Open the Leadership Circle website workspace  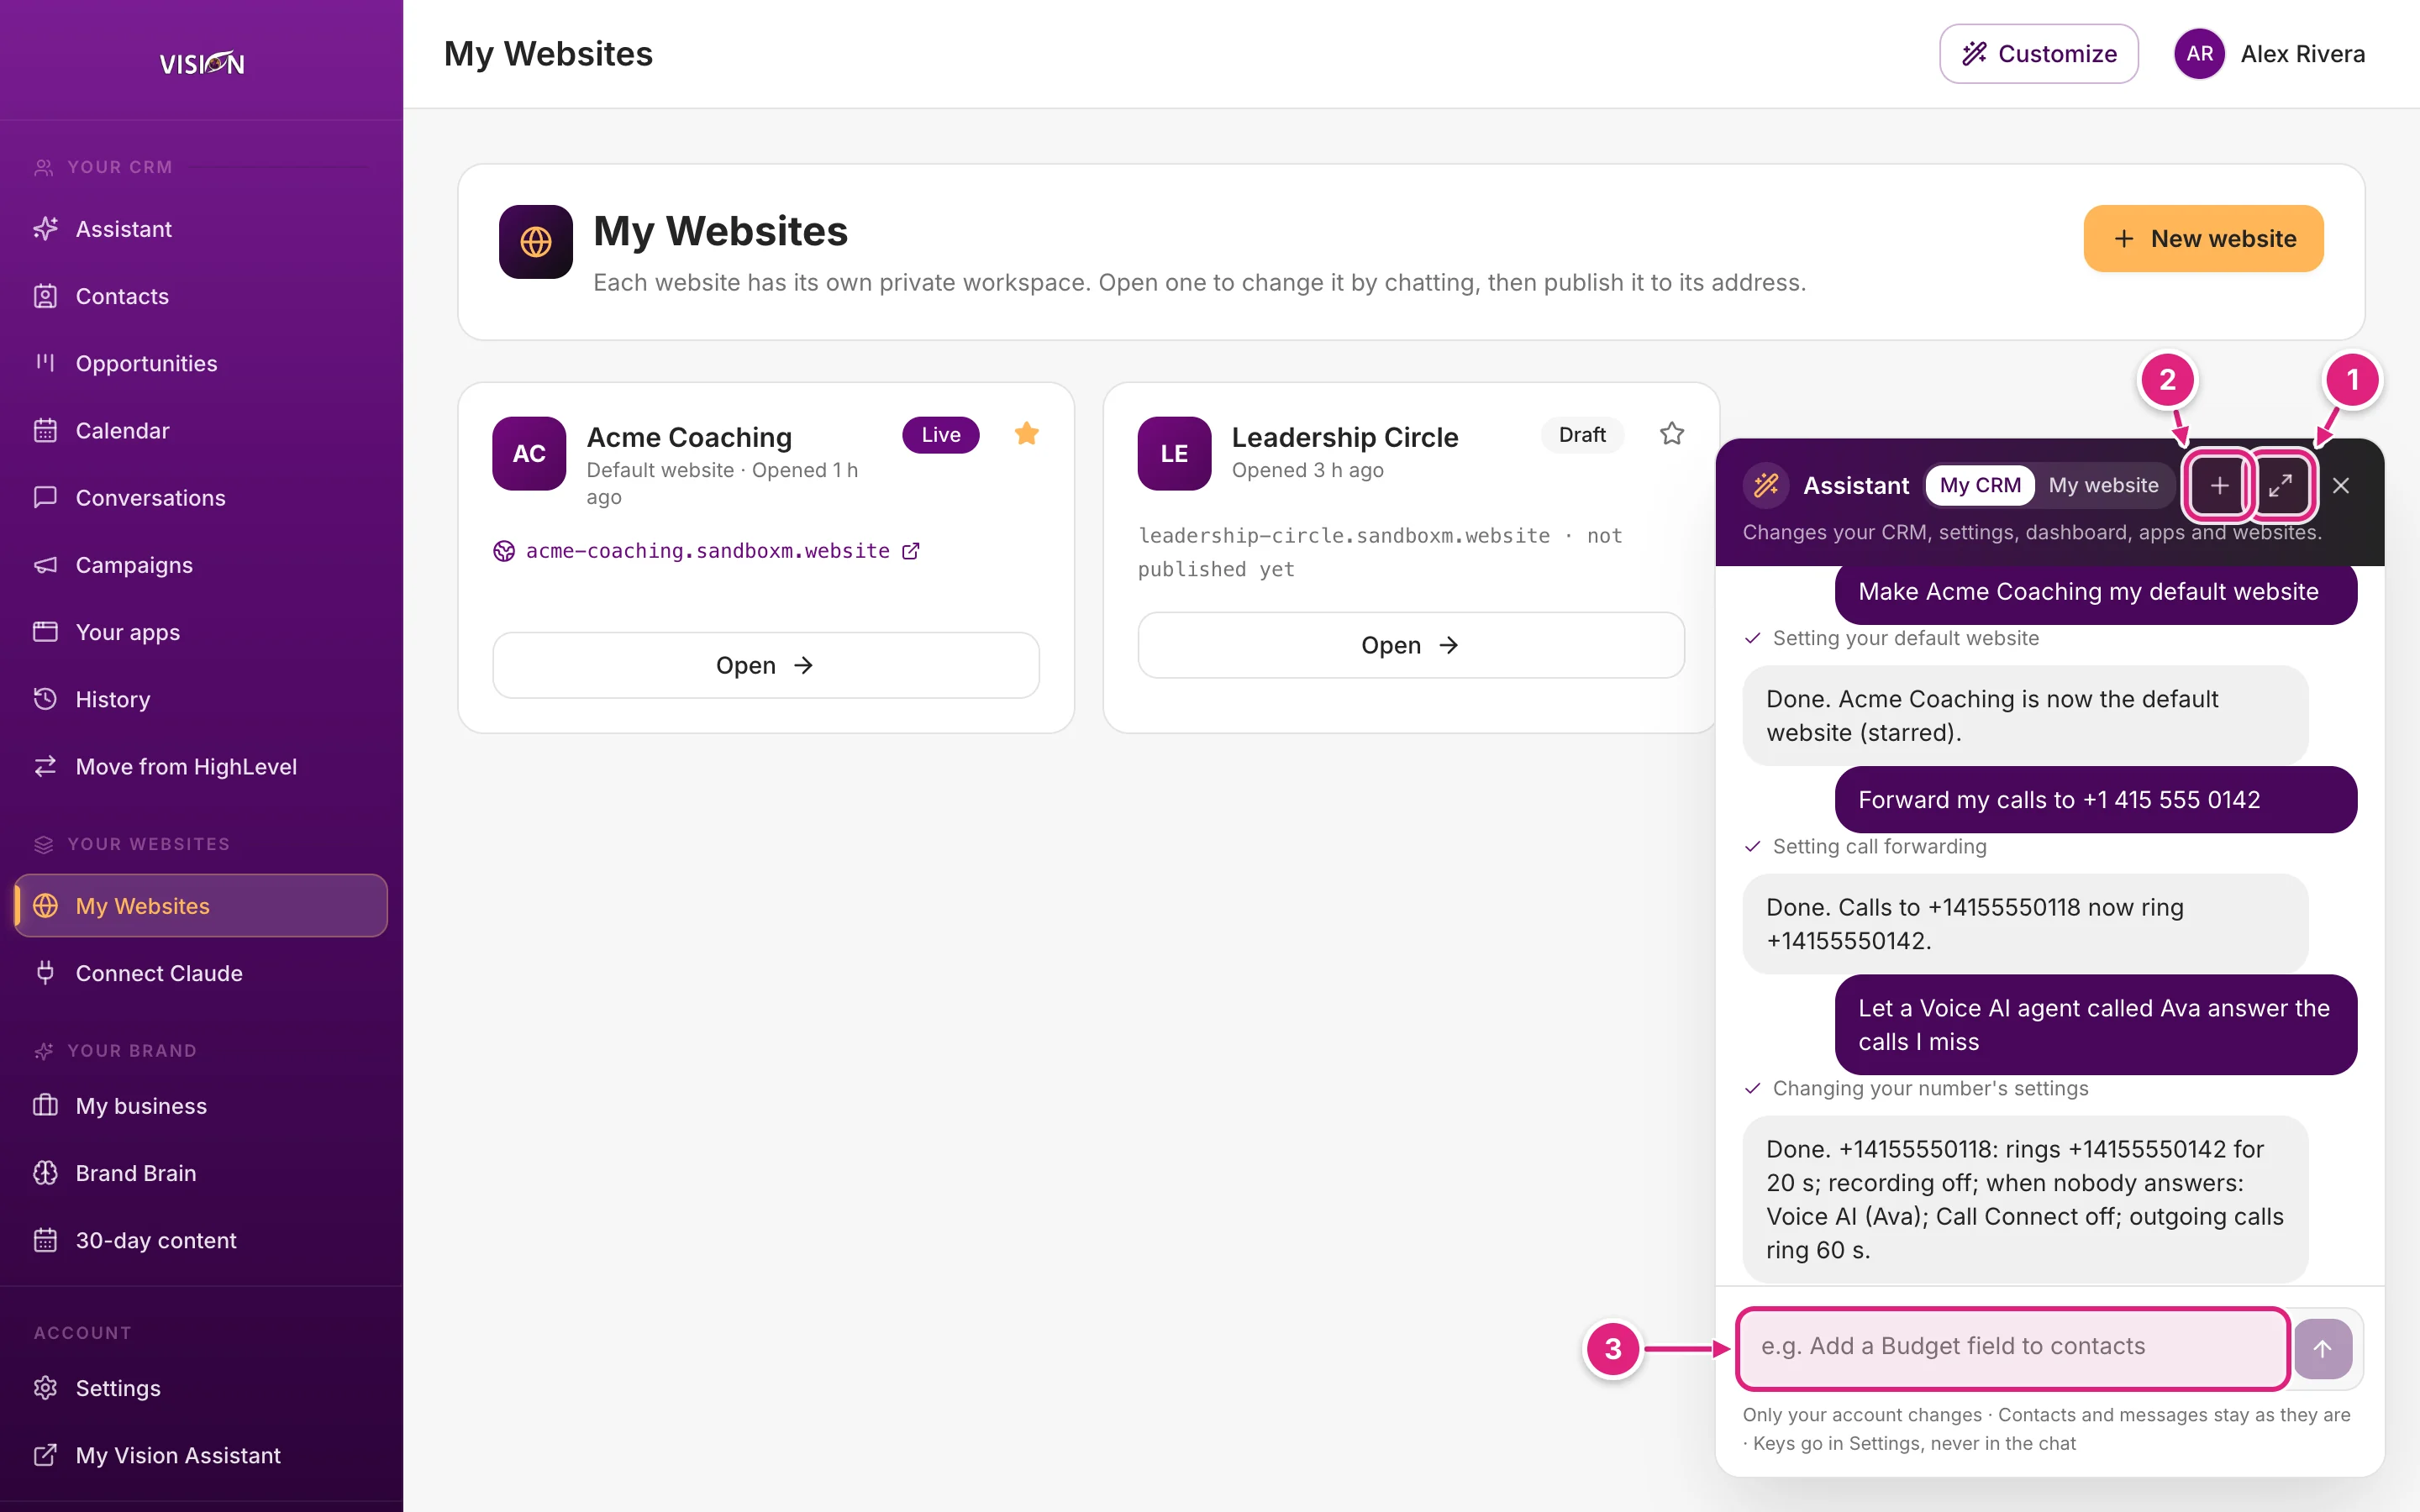pos(1410,645)
